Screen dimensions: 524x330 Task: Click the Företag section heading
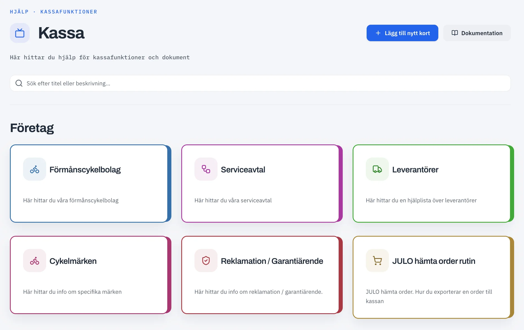[x=32, y=128]
